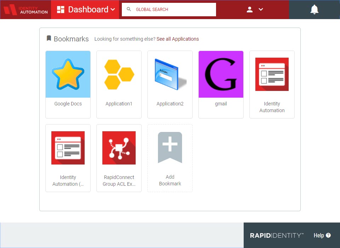This screenshot has width=340, height=248.
Task: Focus the GLOBAL SEARCH input field
Action: 169,10
